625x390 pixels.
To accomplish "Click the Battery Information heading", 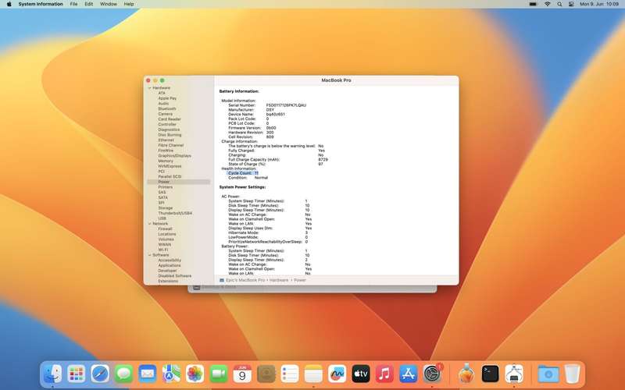I will (239, 91).
